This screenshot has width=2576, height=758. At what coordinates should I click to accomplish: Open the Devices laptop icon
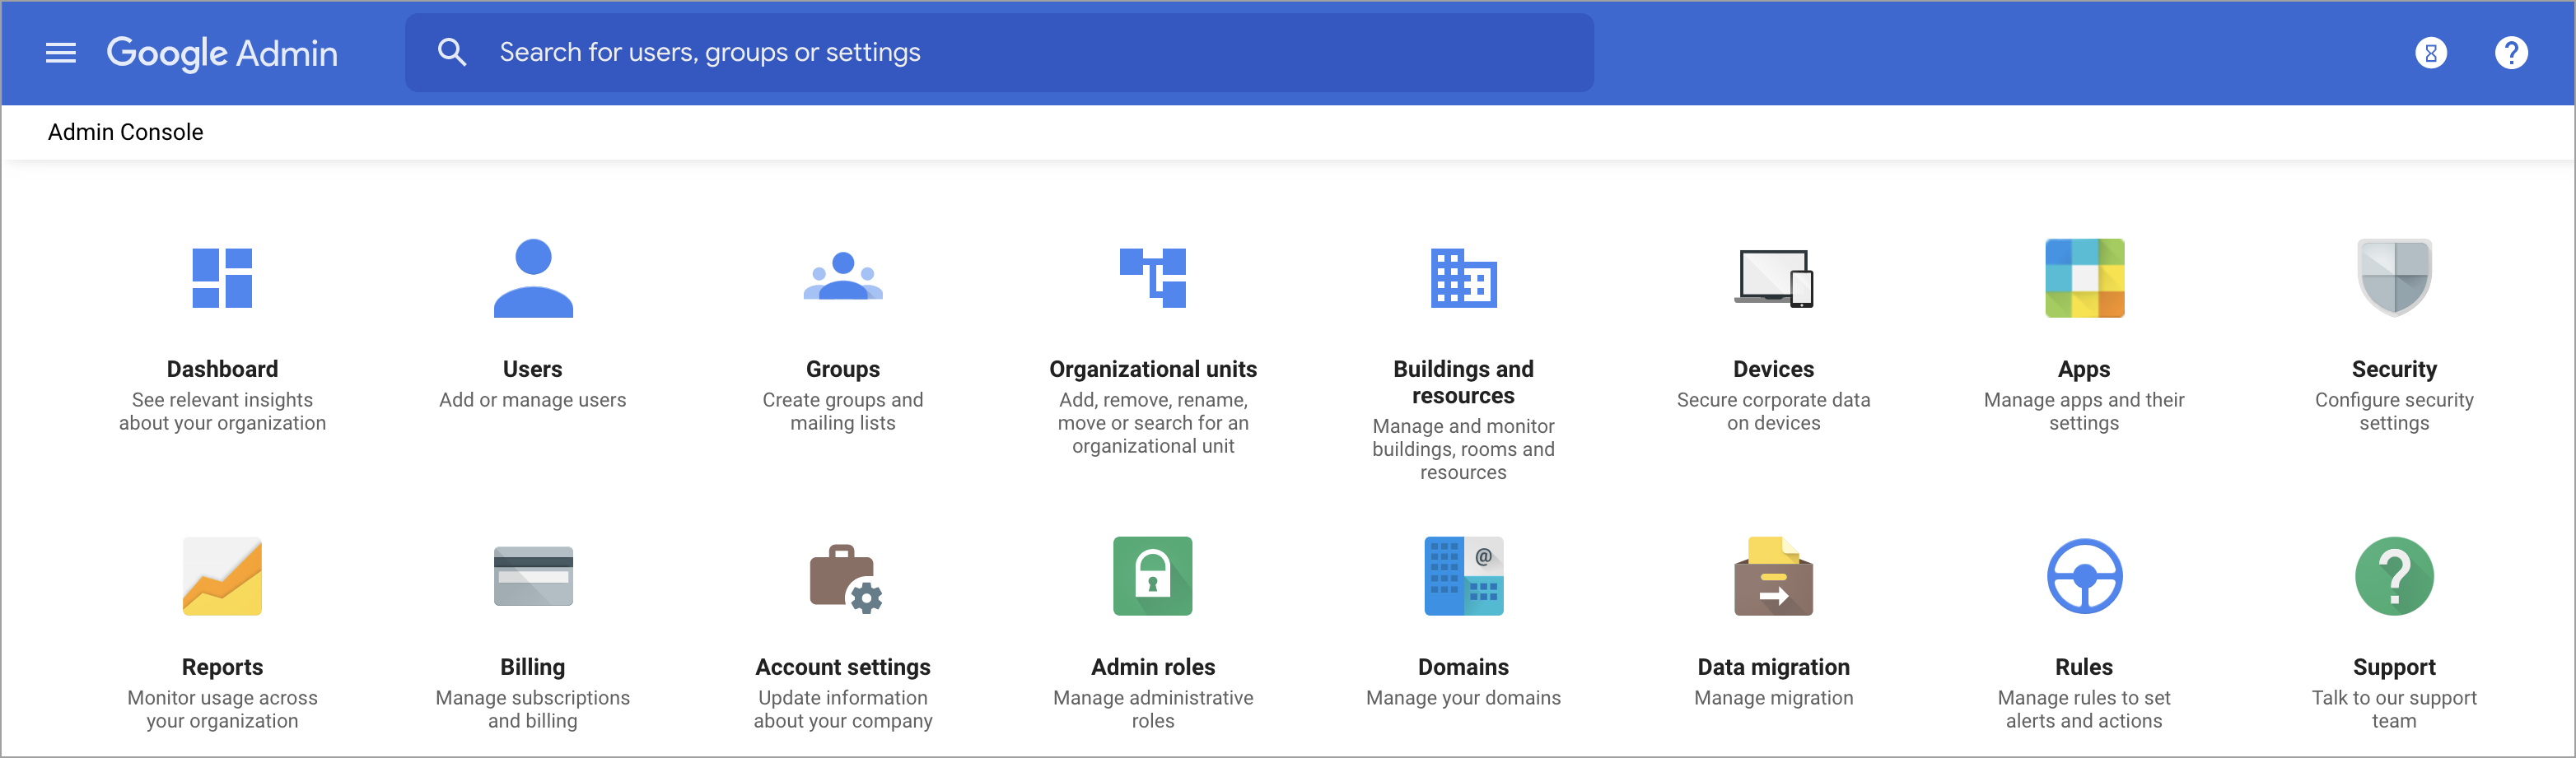click(1774, 278)
